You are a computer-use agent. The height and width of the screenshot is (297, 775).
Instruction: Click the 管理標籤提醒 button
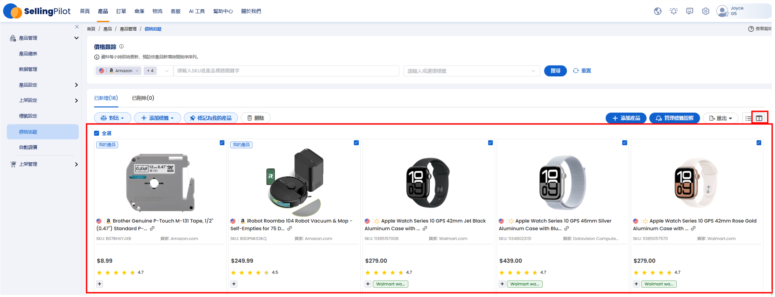674,118
